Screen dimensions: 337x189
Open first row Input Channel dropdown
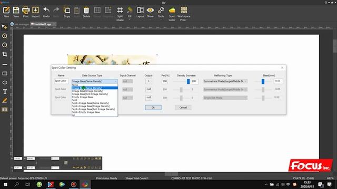(x=127, y=81)
